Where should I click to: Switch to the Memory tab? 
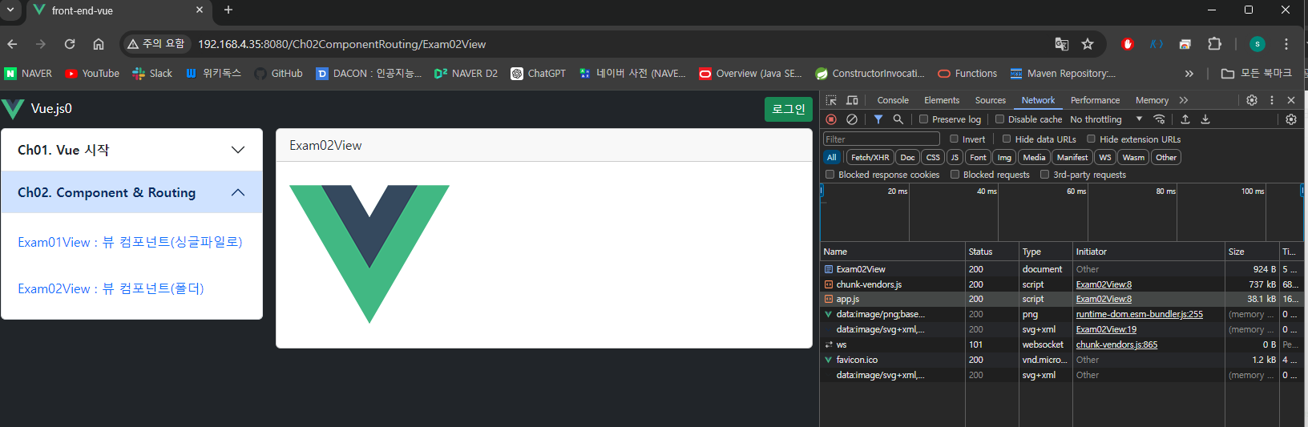1152,100
